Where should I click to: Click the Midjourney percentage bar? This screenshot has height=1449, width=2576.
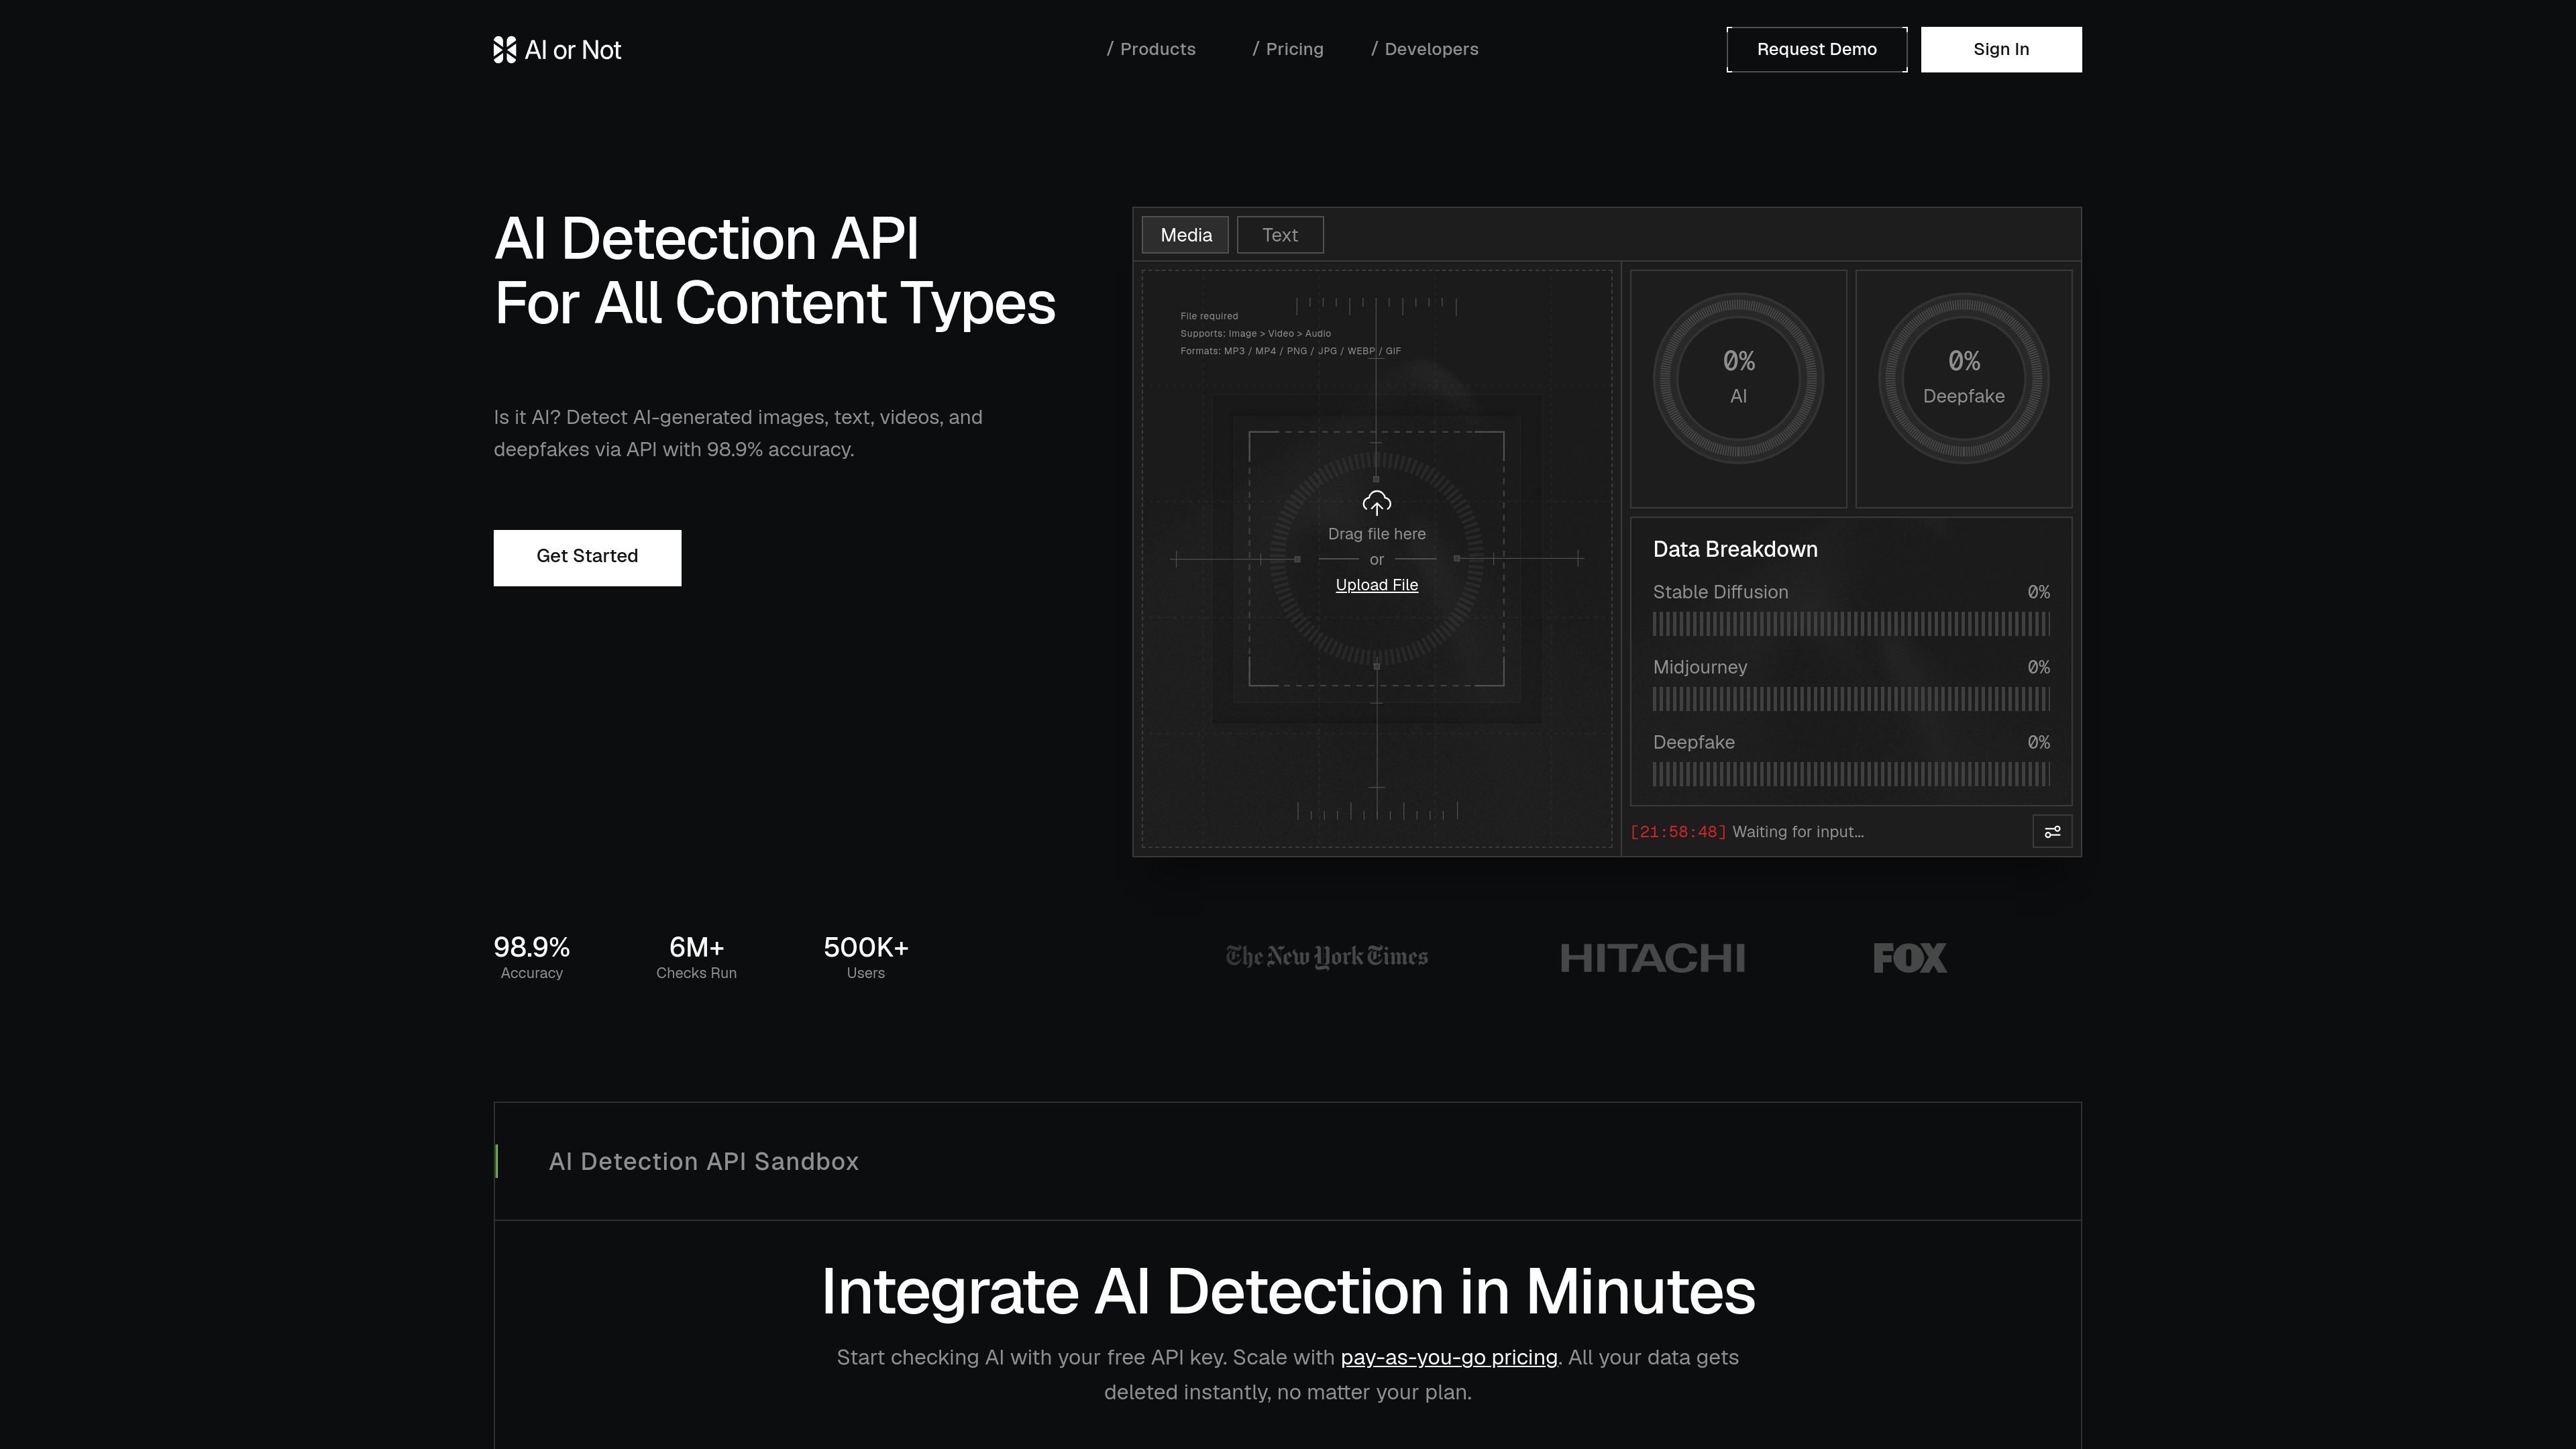[x=1851, y=699]
